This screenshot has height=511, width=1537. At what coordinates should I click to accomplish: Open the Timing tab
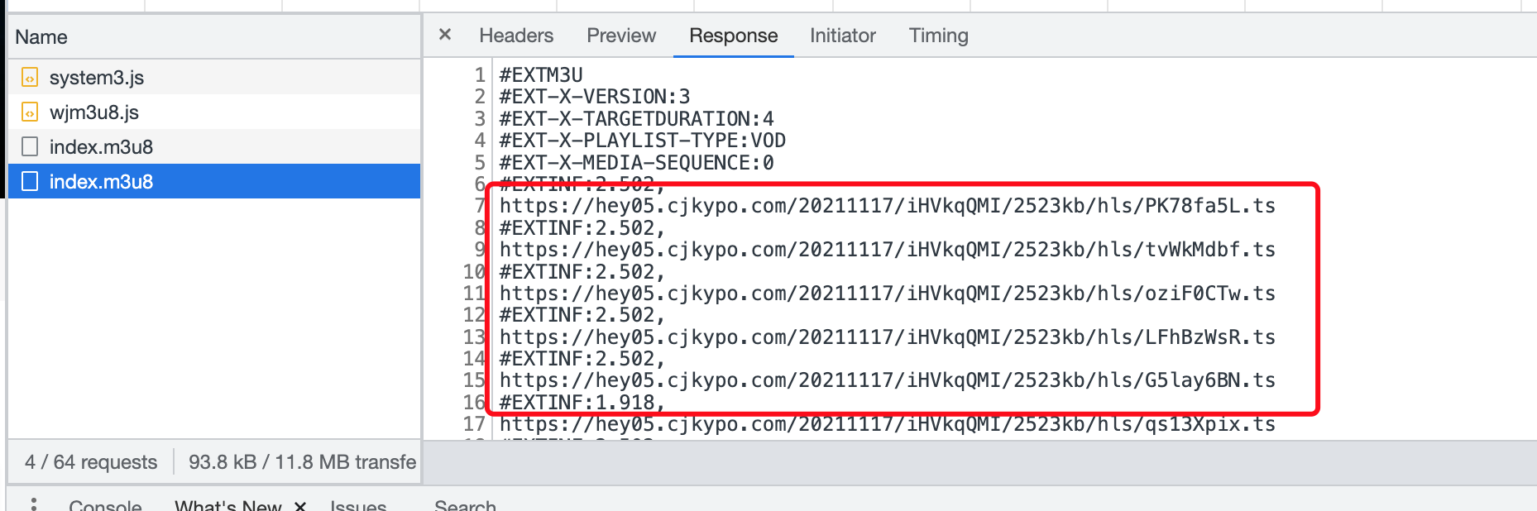coord(939,36)
